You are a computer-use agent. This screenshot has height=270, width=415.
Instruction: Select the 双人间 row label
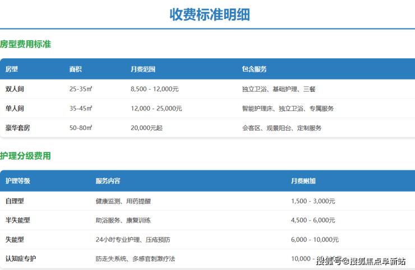(x=15, y=89)
